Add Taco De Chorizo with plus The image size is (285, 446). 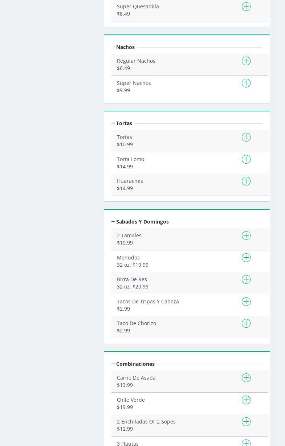[246, 324]
